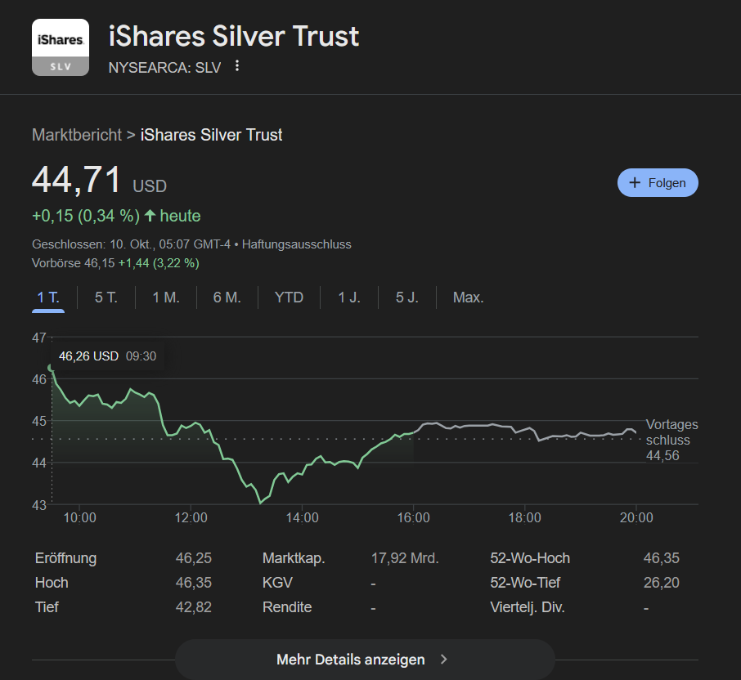The image size is (741, 680).
Task: Switch to the 5 J. chart range
Action: pyautogui.click(x=406, y=297)
